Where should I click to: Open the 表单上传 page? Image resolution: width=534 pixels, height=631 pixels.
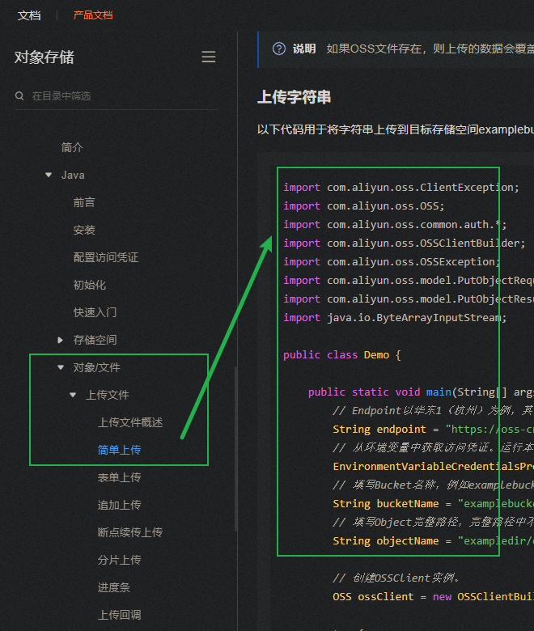click(120, 477)
